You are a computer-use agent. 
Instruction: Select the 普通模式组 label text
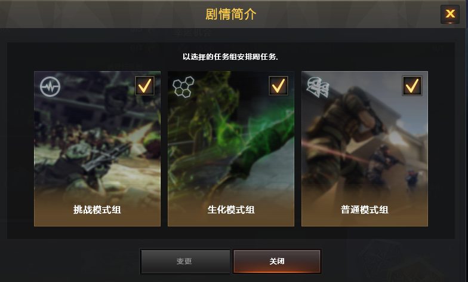tap(365, 210)
